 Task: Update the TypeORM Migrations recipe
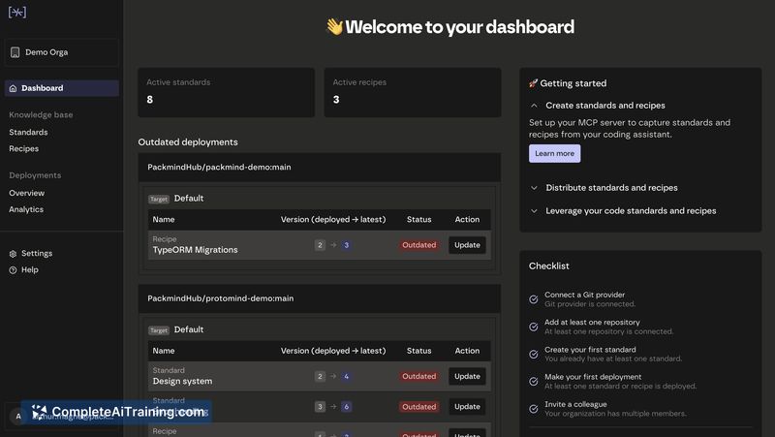tap(467, 245)
